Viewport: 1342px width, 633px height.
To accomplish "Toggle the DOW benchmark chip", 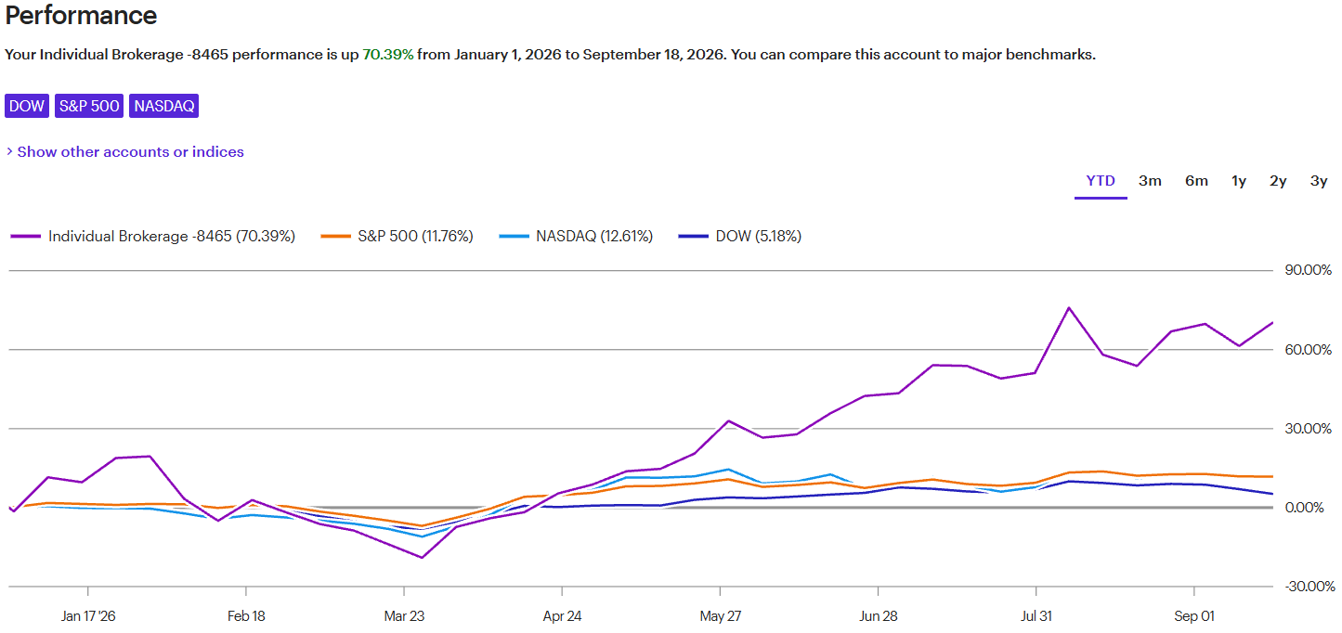I will point(27,106).
